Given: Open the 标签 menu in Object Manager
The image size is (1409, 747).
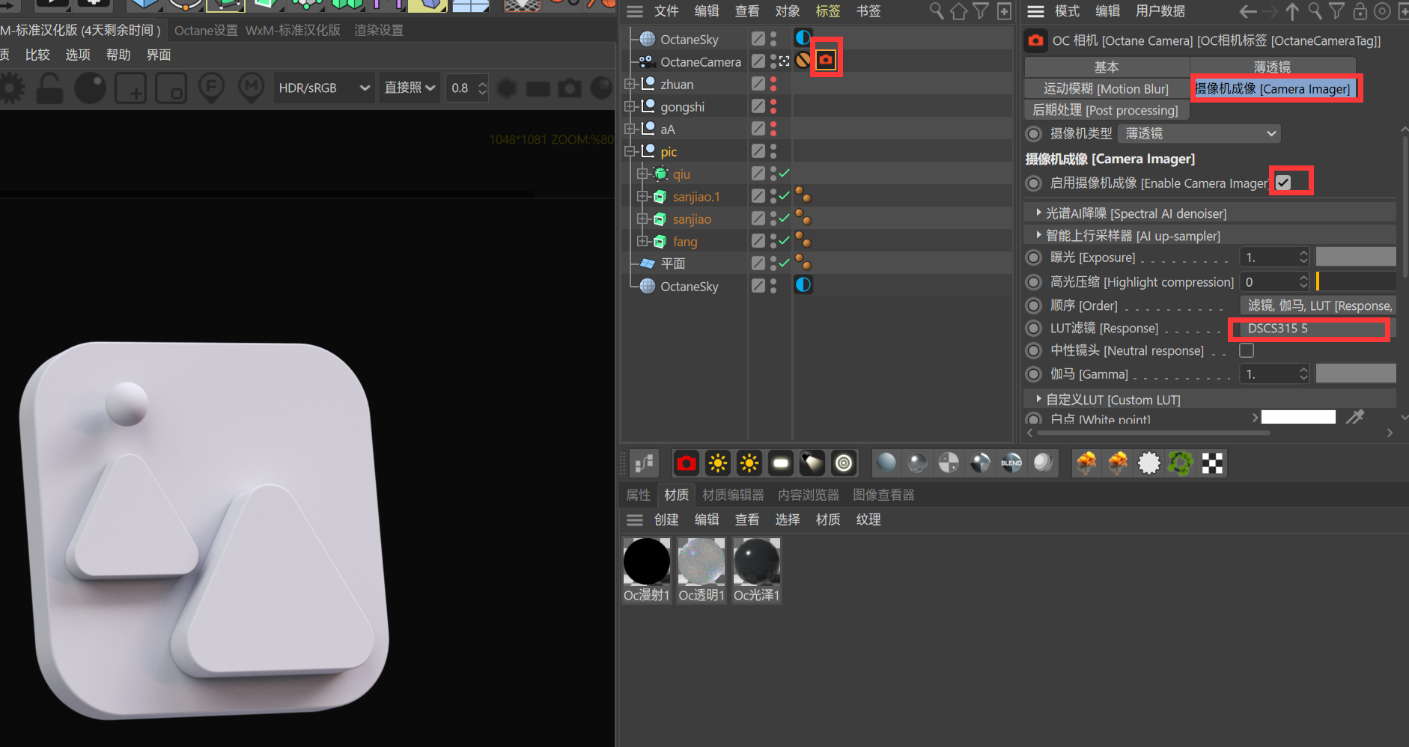Looking at the screenshot, I should click(828, 11).
